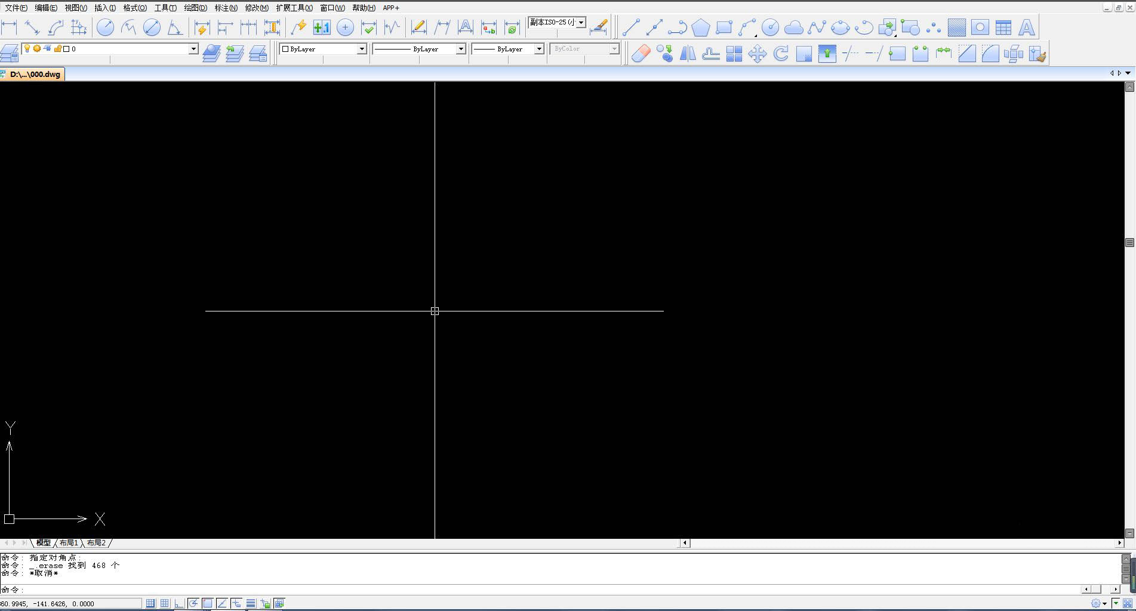Toggle Polar tracking in status bar
The image size is (1136, 611).
[193, 603]
